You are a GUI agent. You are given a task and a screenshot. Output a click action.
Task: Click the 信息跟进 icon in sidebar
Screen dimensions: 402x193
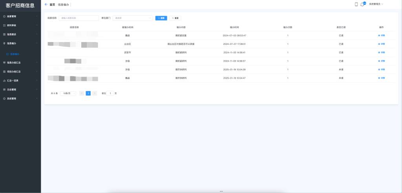pos(4,34)
